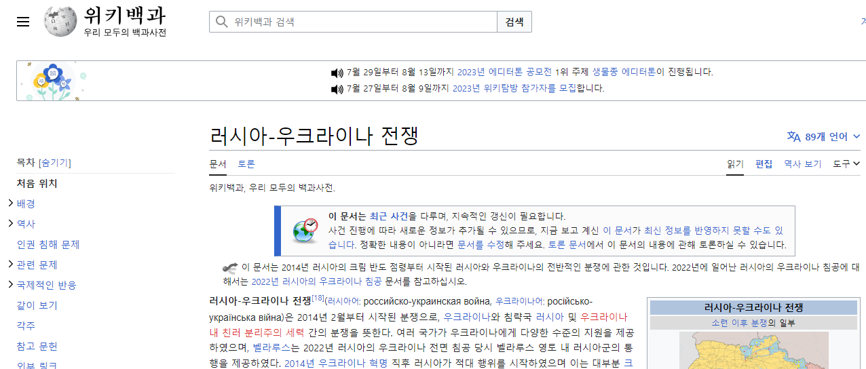
Task: Open the 2014년 우크라이나 혁명 link
Action: coord(335,363)
